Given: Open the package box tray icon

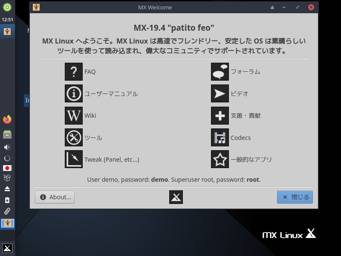Looking at the screenshot, I should (7, 178).
